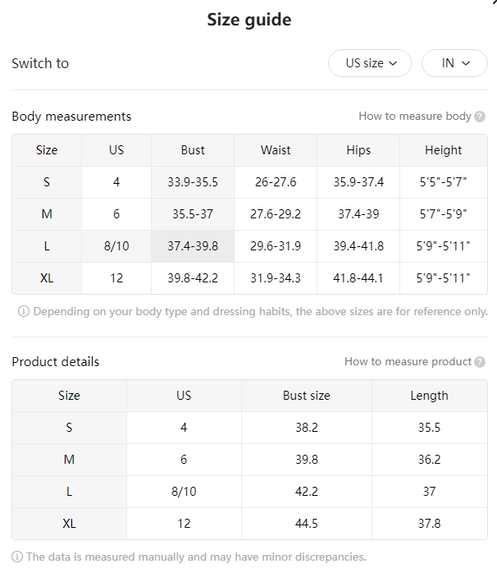Screen dimensions: 497x582
Task: Open the How to measure product link
Action: click(408, 361)
